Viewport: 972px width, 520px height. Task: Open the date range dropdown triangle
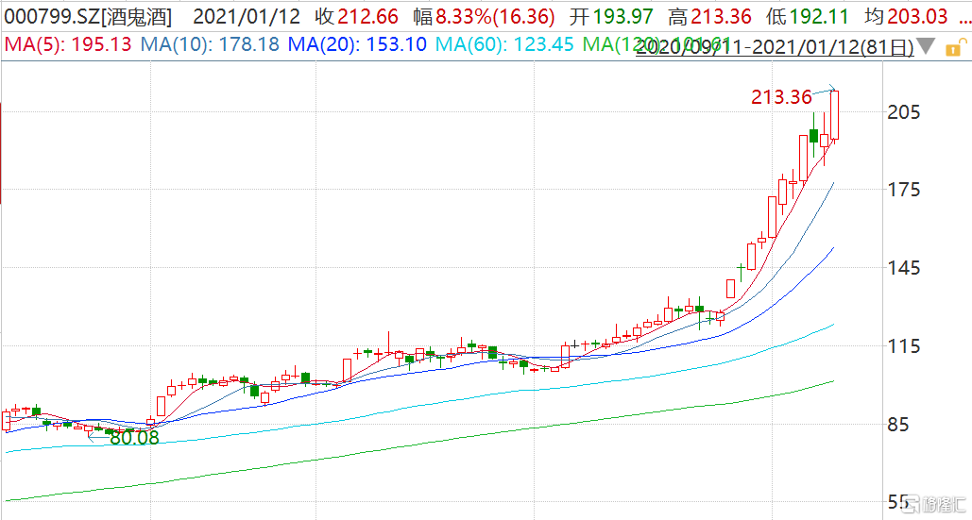[926, 46]
